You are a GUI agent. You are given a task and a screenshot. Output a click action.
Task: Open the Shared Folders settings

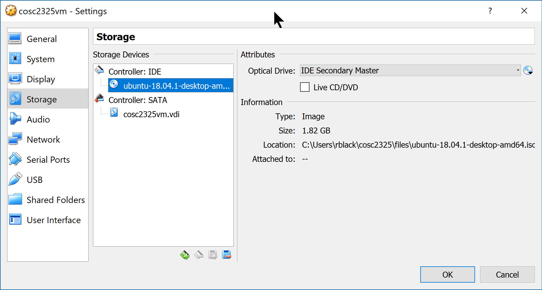pyautogui.click(x=48, y=200)
